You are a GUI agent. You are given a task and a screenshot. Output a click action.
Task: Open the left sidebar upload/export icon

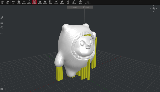click(x=2, y=33)
